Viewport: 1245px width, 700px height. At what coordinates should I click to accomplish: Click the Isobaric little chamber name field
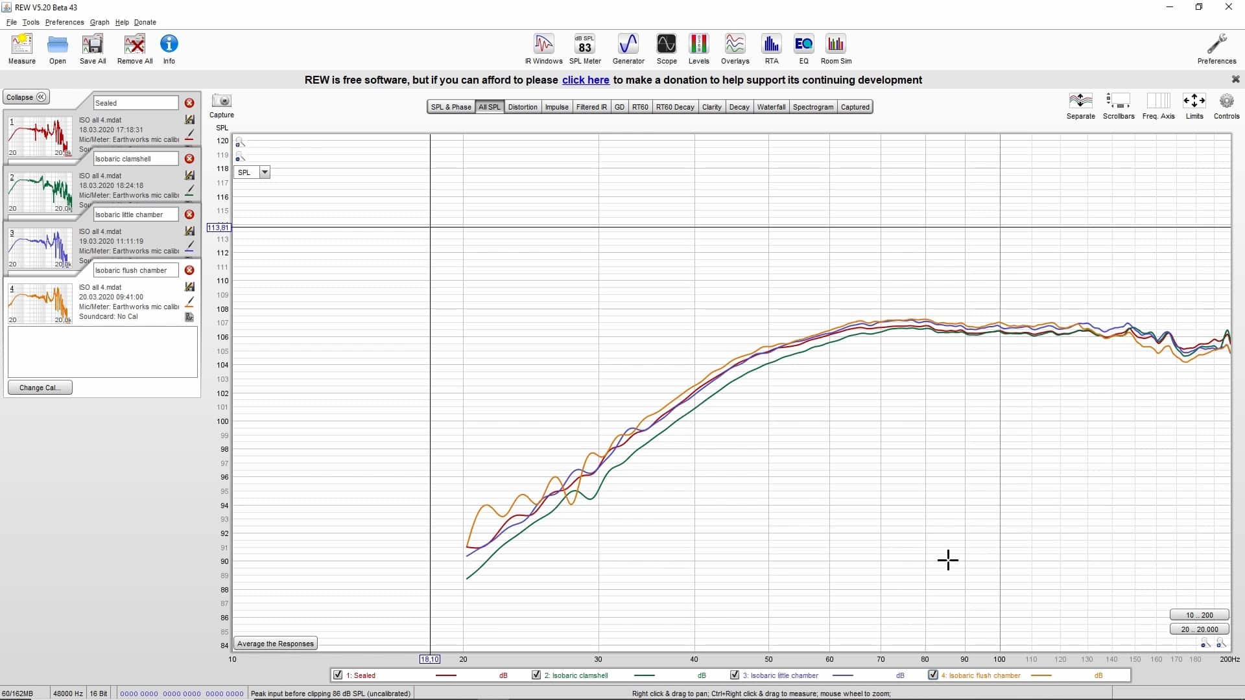point(135,215)
